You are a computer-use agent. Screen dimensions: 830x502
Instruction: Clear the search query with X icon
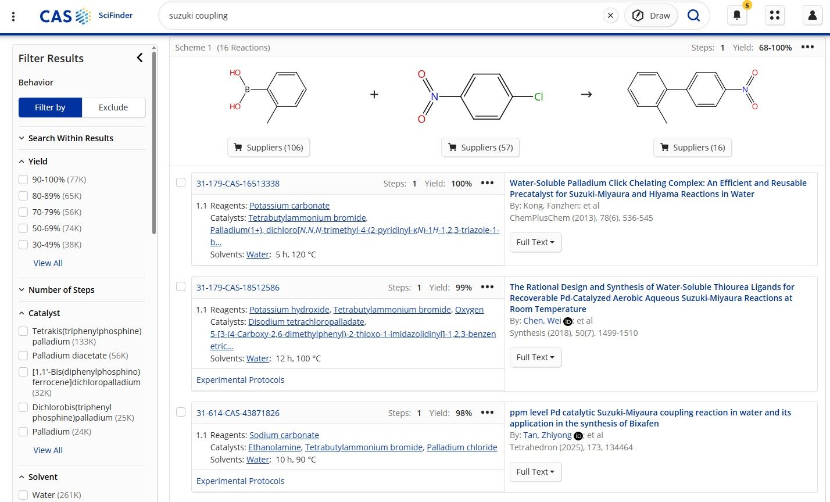click(x=610, y=16)
